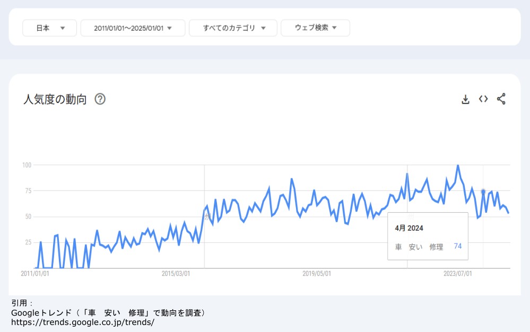
Task: Click the share chart icon
Action: coord(501,99)
